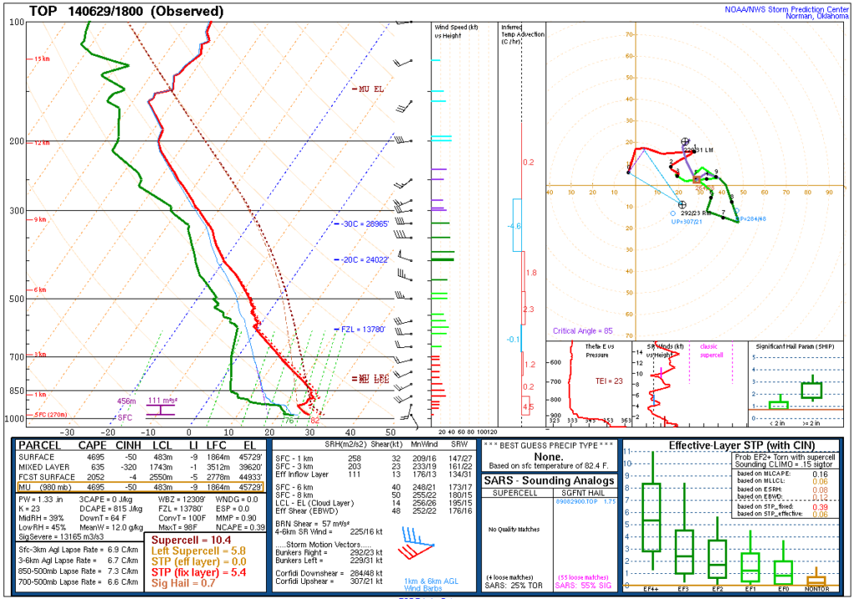
Task: Expand the SARS Supercell matches list
Action: [515, 534]
